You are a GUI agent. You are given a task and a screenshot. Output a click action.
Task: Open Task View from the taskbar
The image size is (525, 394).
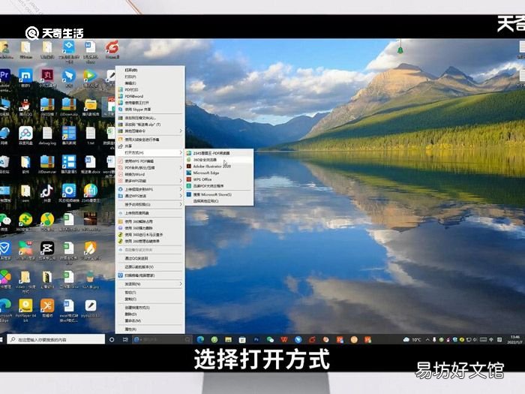coord(125,339)
